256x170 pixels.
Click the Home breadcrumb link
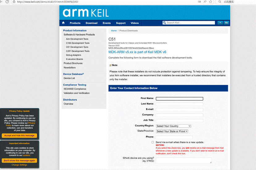point(114,31)
